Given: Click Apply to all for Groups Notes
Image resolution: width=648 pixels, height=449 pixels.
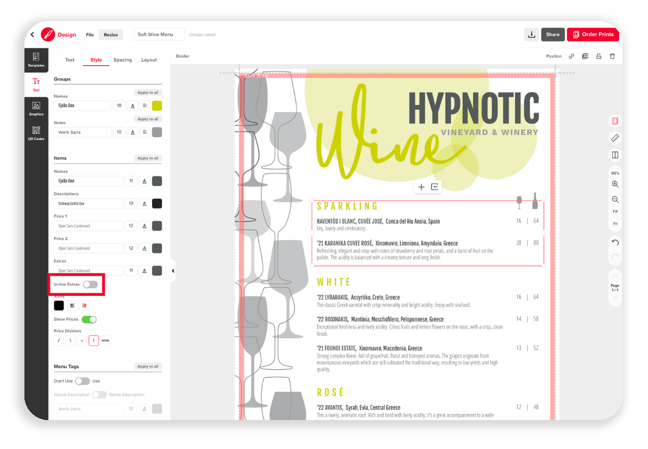Looking at the screenshot, I should [x=148, y=119].
